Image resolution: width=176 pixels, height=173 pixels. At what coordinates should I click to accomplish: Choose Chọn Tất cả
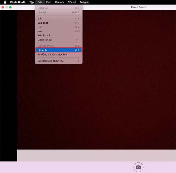[59, 40]
